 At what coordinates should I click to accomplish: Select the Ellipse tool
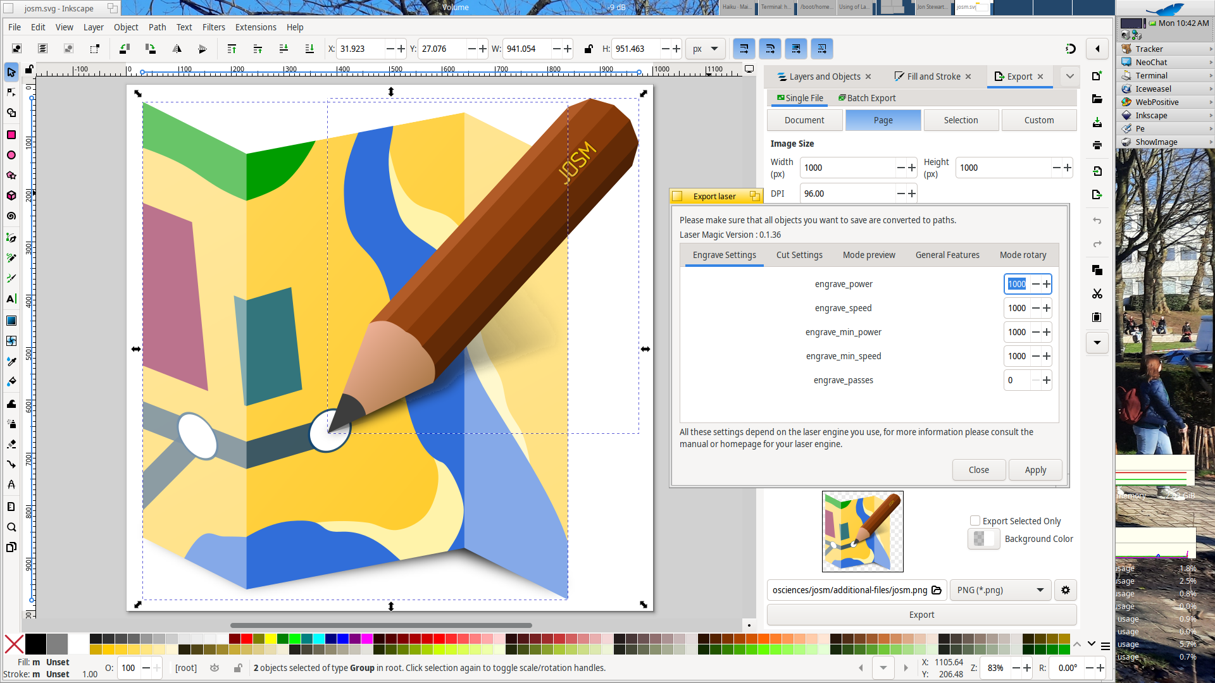tap(11, 155)
